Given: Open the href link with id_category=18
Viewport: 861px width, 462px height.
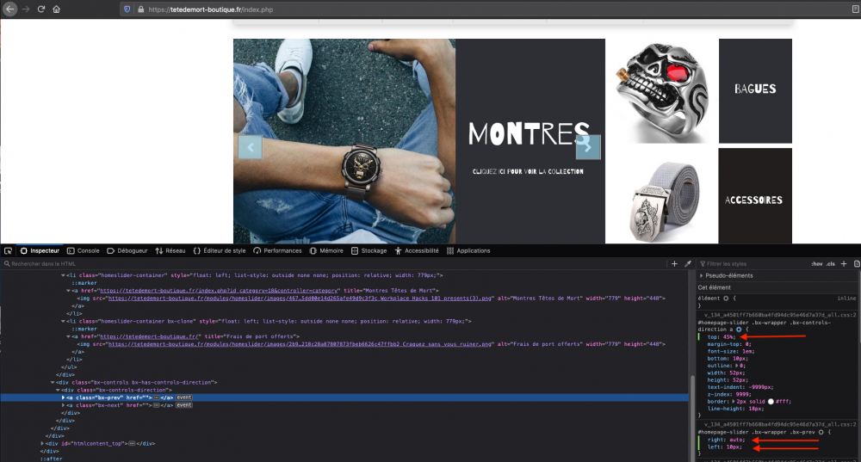Looking at the screenshot, I should coord(219,291).
